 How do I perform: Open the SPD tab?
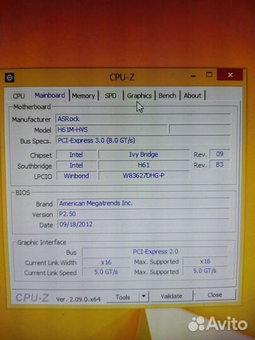[x=111, y=96]
